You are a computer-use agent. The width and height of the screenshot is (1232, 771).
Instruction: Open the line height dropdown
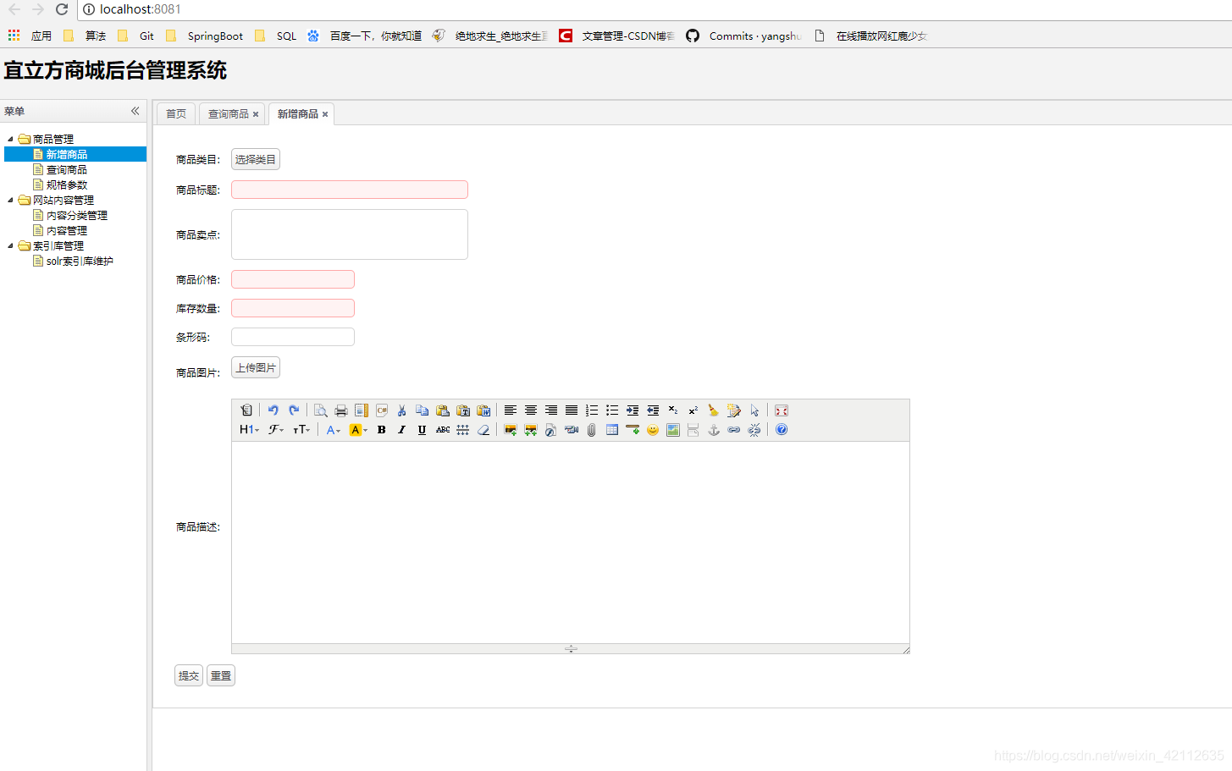(463, 430)
